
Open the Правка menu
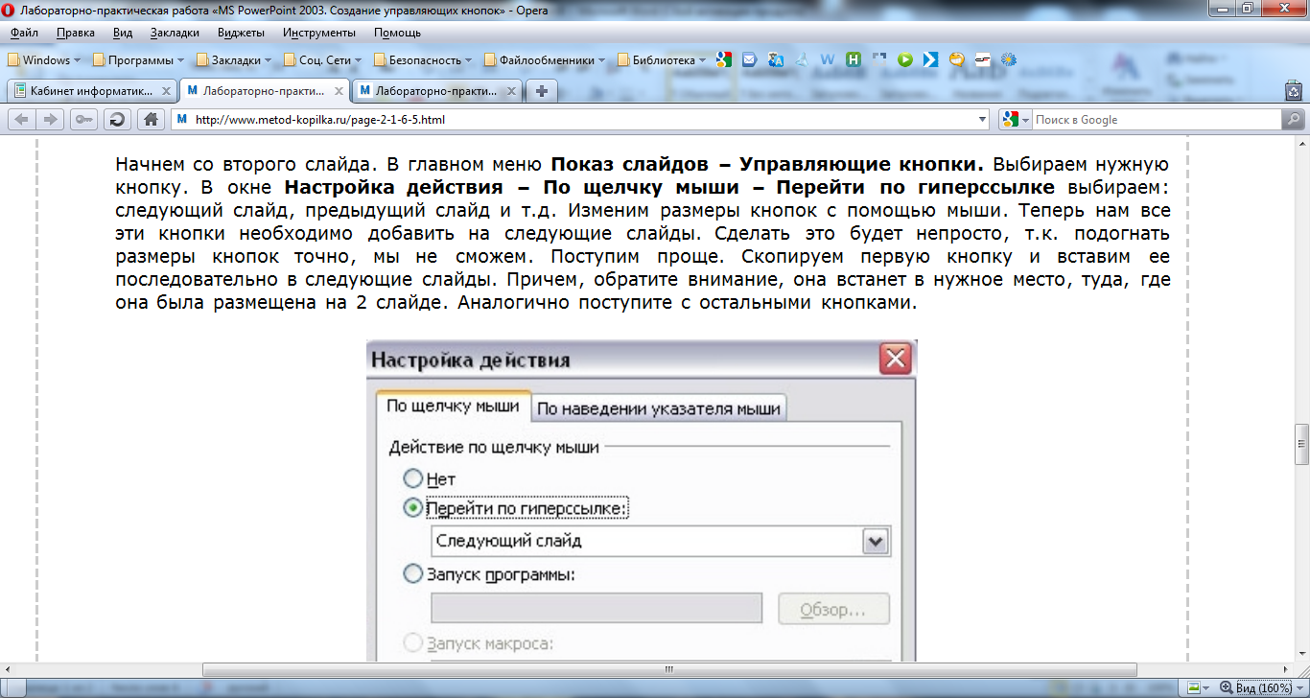coord(75,32)
